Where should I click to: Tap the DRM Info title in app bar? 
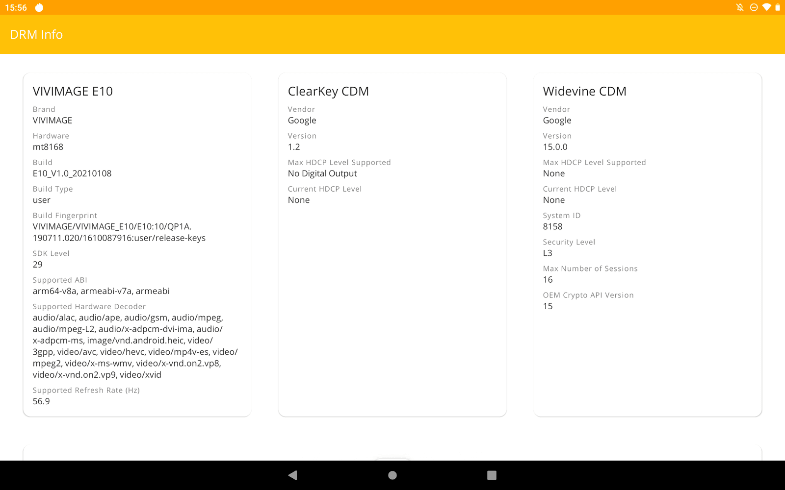click(36, 34)
